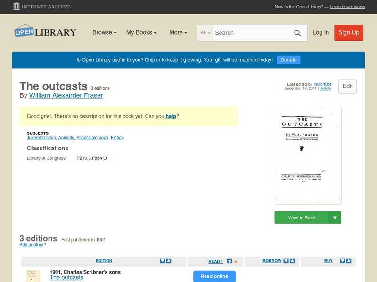Click the Open Library logo

click(x=45, y=31)
